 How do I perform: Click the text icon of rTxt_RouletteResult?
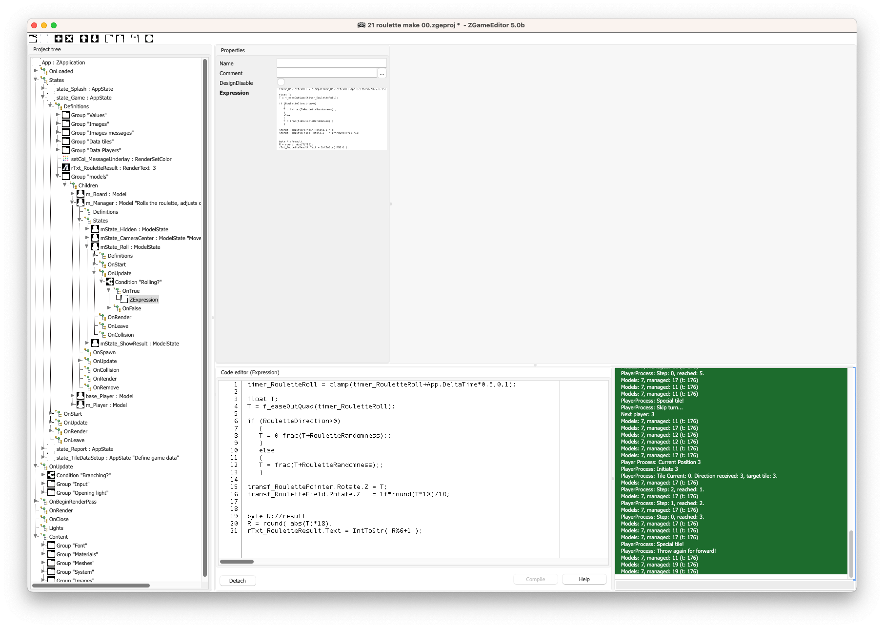pos(66,168)
